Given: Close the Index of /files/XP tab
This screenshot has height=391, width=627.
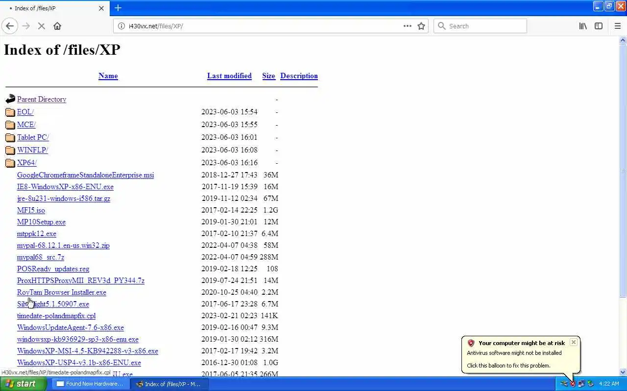Looking at the screenshot, I should 101,8.
